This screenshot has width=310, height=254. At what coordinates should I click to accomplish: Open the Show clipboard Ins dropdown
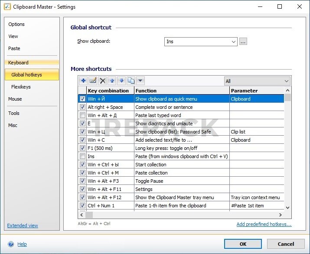click(x=234, y=42)
